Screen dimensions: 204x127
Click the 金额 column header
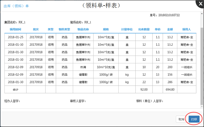170,29
